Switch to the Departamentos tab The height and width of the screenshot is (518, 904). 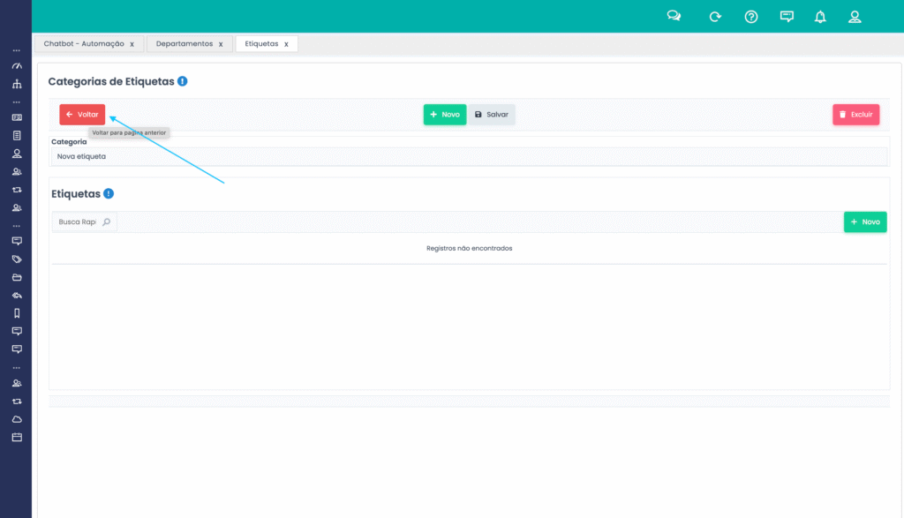coord(184,43)
